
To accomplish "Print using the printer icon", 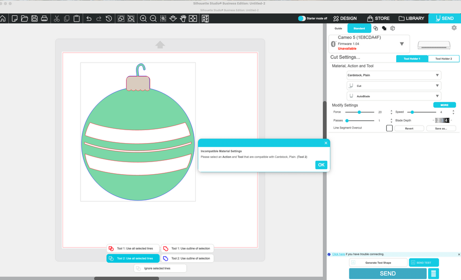I will point(44,18).
